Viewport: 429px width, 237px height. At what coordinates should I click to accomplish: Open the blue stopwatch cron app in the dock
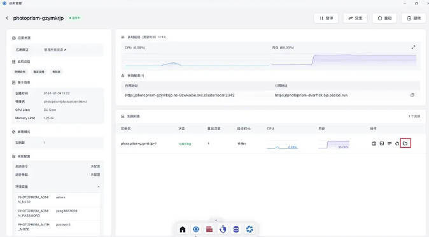click(223, 229)
